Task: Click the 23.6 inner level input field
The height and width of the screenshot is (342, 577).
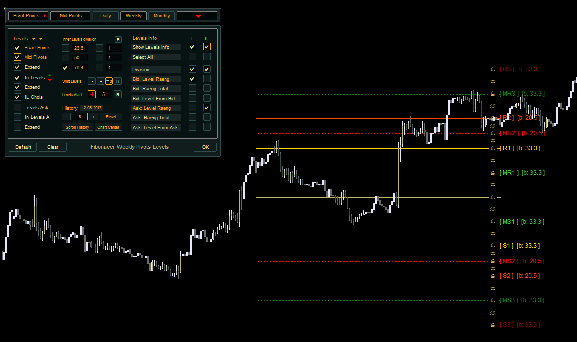Action: click(x=79, y=48)
